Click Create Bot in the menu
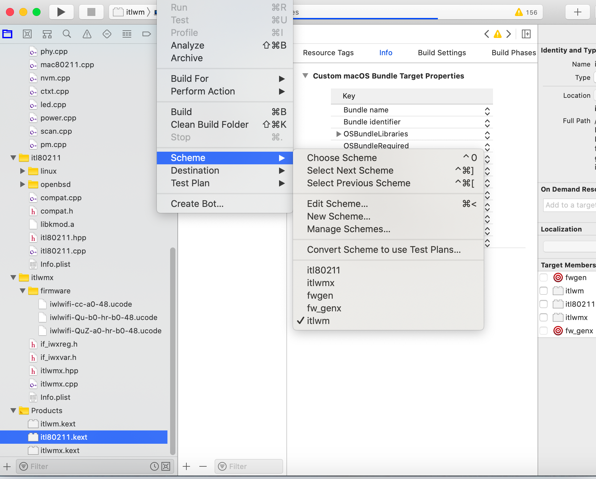This screenshot has width=596, height=479. pyautogui.click(x=197, y=203)
